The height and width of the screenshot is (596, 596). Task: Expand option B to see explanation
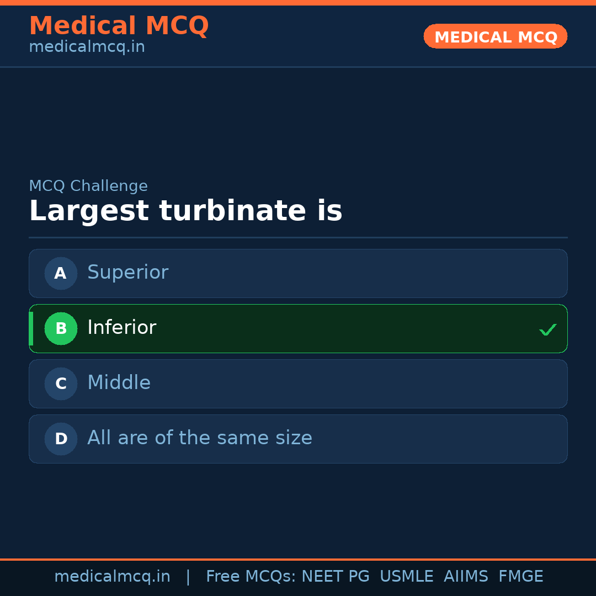click(298, 328)
